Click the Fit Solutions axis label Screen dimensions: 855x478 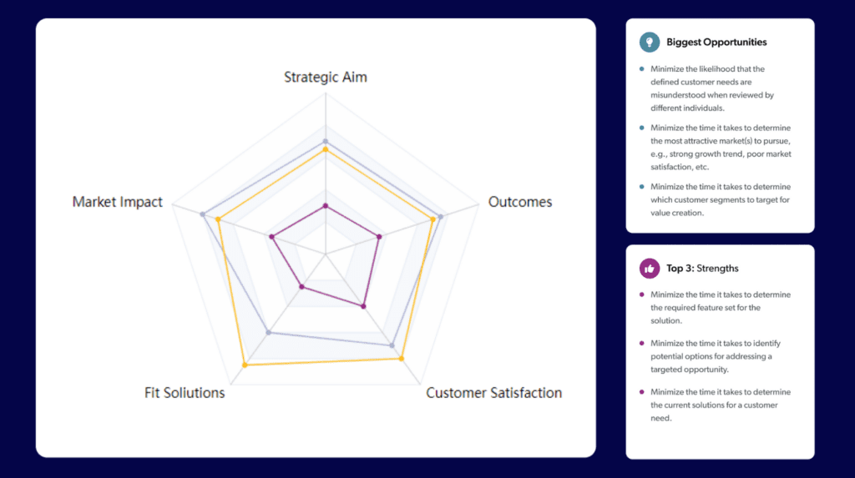point(185,393)
